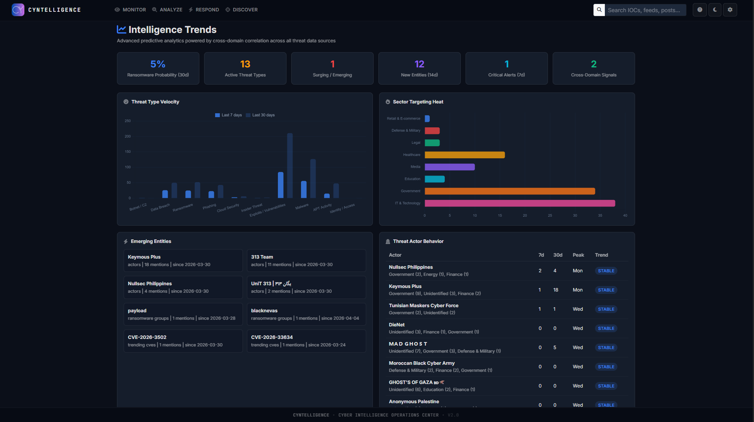
Task: Click the Monitor eye icon in the top navigation
Action: point(117,10)
